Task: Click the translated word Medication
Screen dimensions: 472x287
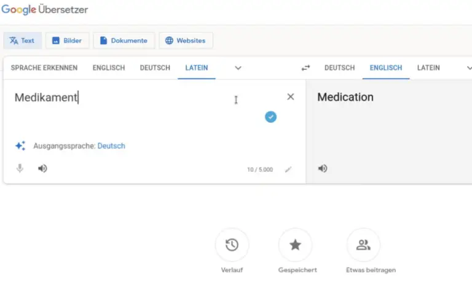Action: tap(345, 97)
